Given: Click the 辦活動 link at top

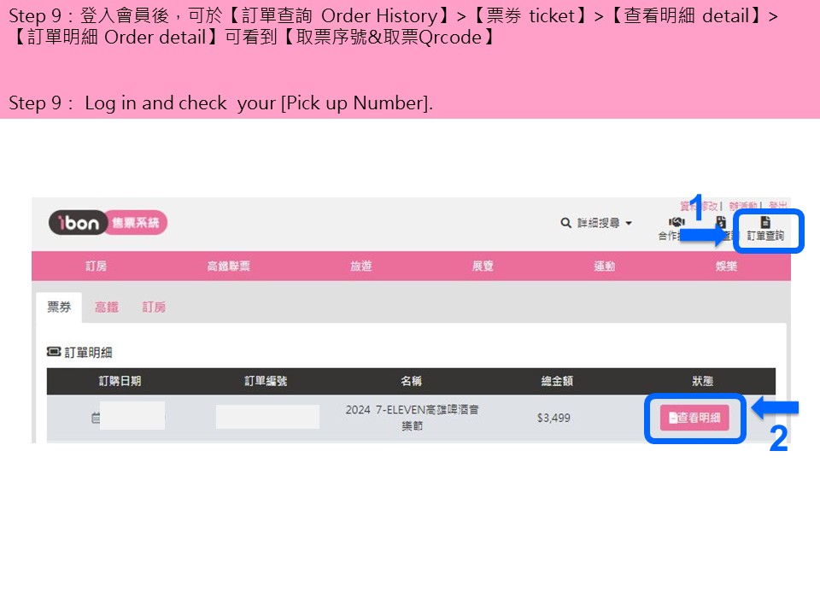Looking at the screenshot, I should [743, 206].
